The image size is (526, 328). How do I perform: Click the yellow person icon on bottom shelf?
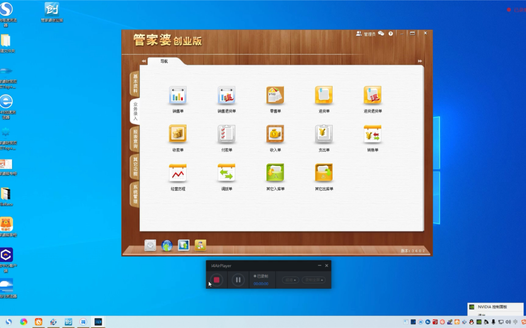pyautogui.click(x=200, y=245)
